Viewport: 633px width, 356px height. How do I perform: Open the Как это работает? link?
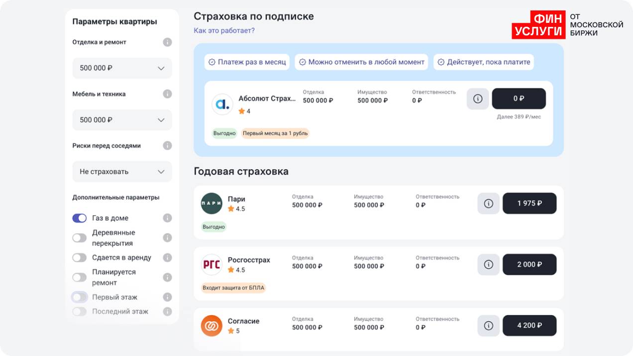[x=224, y=31]
